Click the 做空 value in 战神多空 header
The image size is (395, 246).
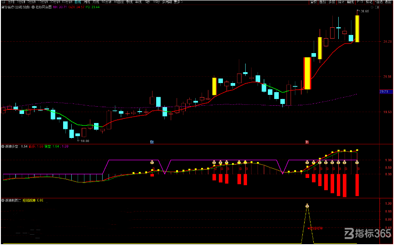(52, 146)
